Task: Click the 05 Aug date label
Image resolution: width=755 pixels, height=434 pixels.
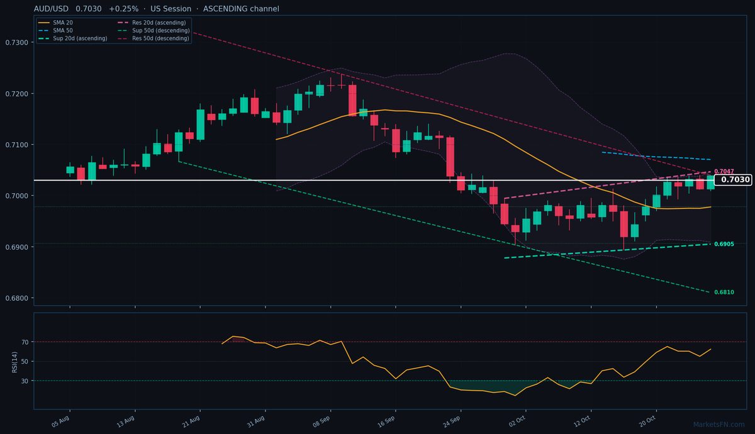Action: (60, 420)
